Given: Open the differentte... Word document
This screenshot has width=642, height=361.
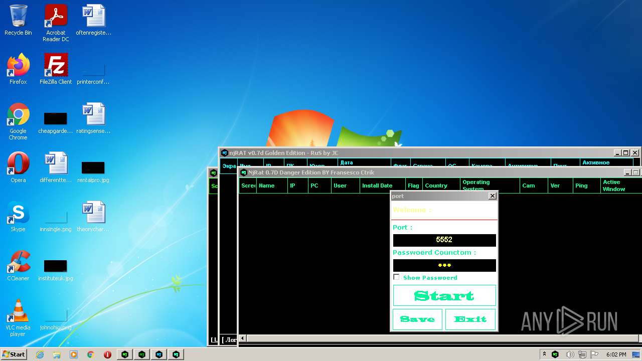Looking at the screenshot, I should tap(56, 167).
